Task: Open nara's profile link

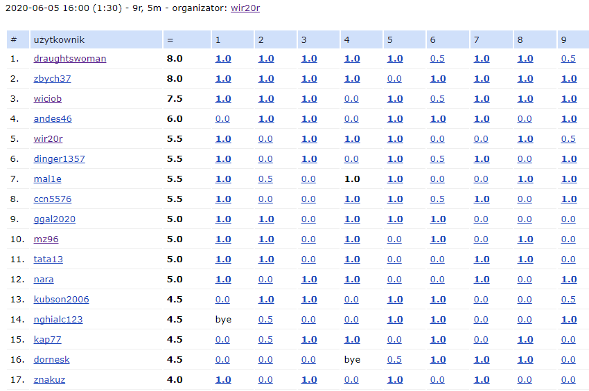Action: [44, 280]
